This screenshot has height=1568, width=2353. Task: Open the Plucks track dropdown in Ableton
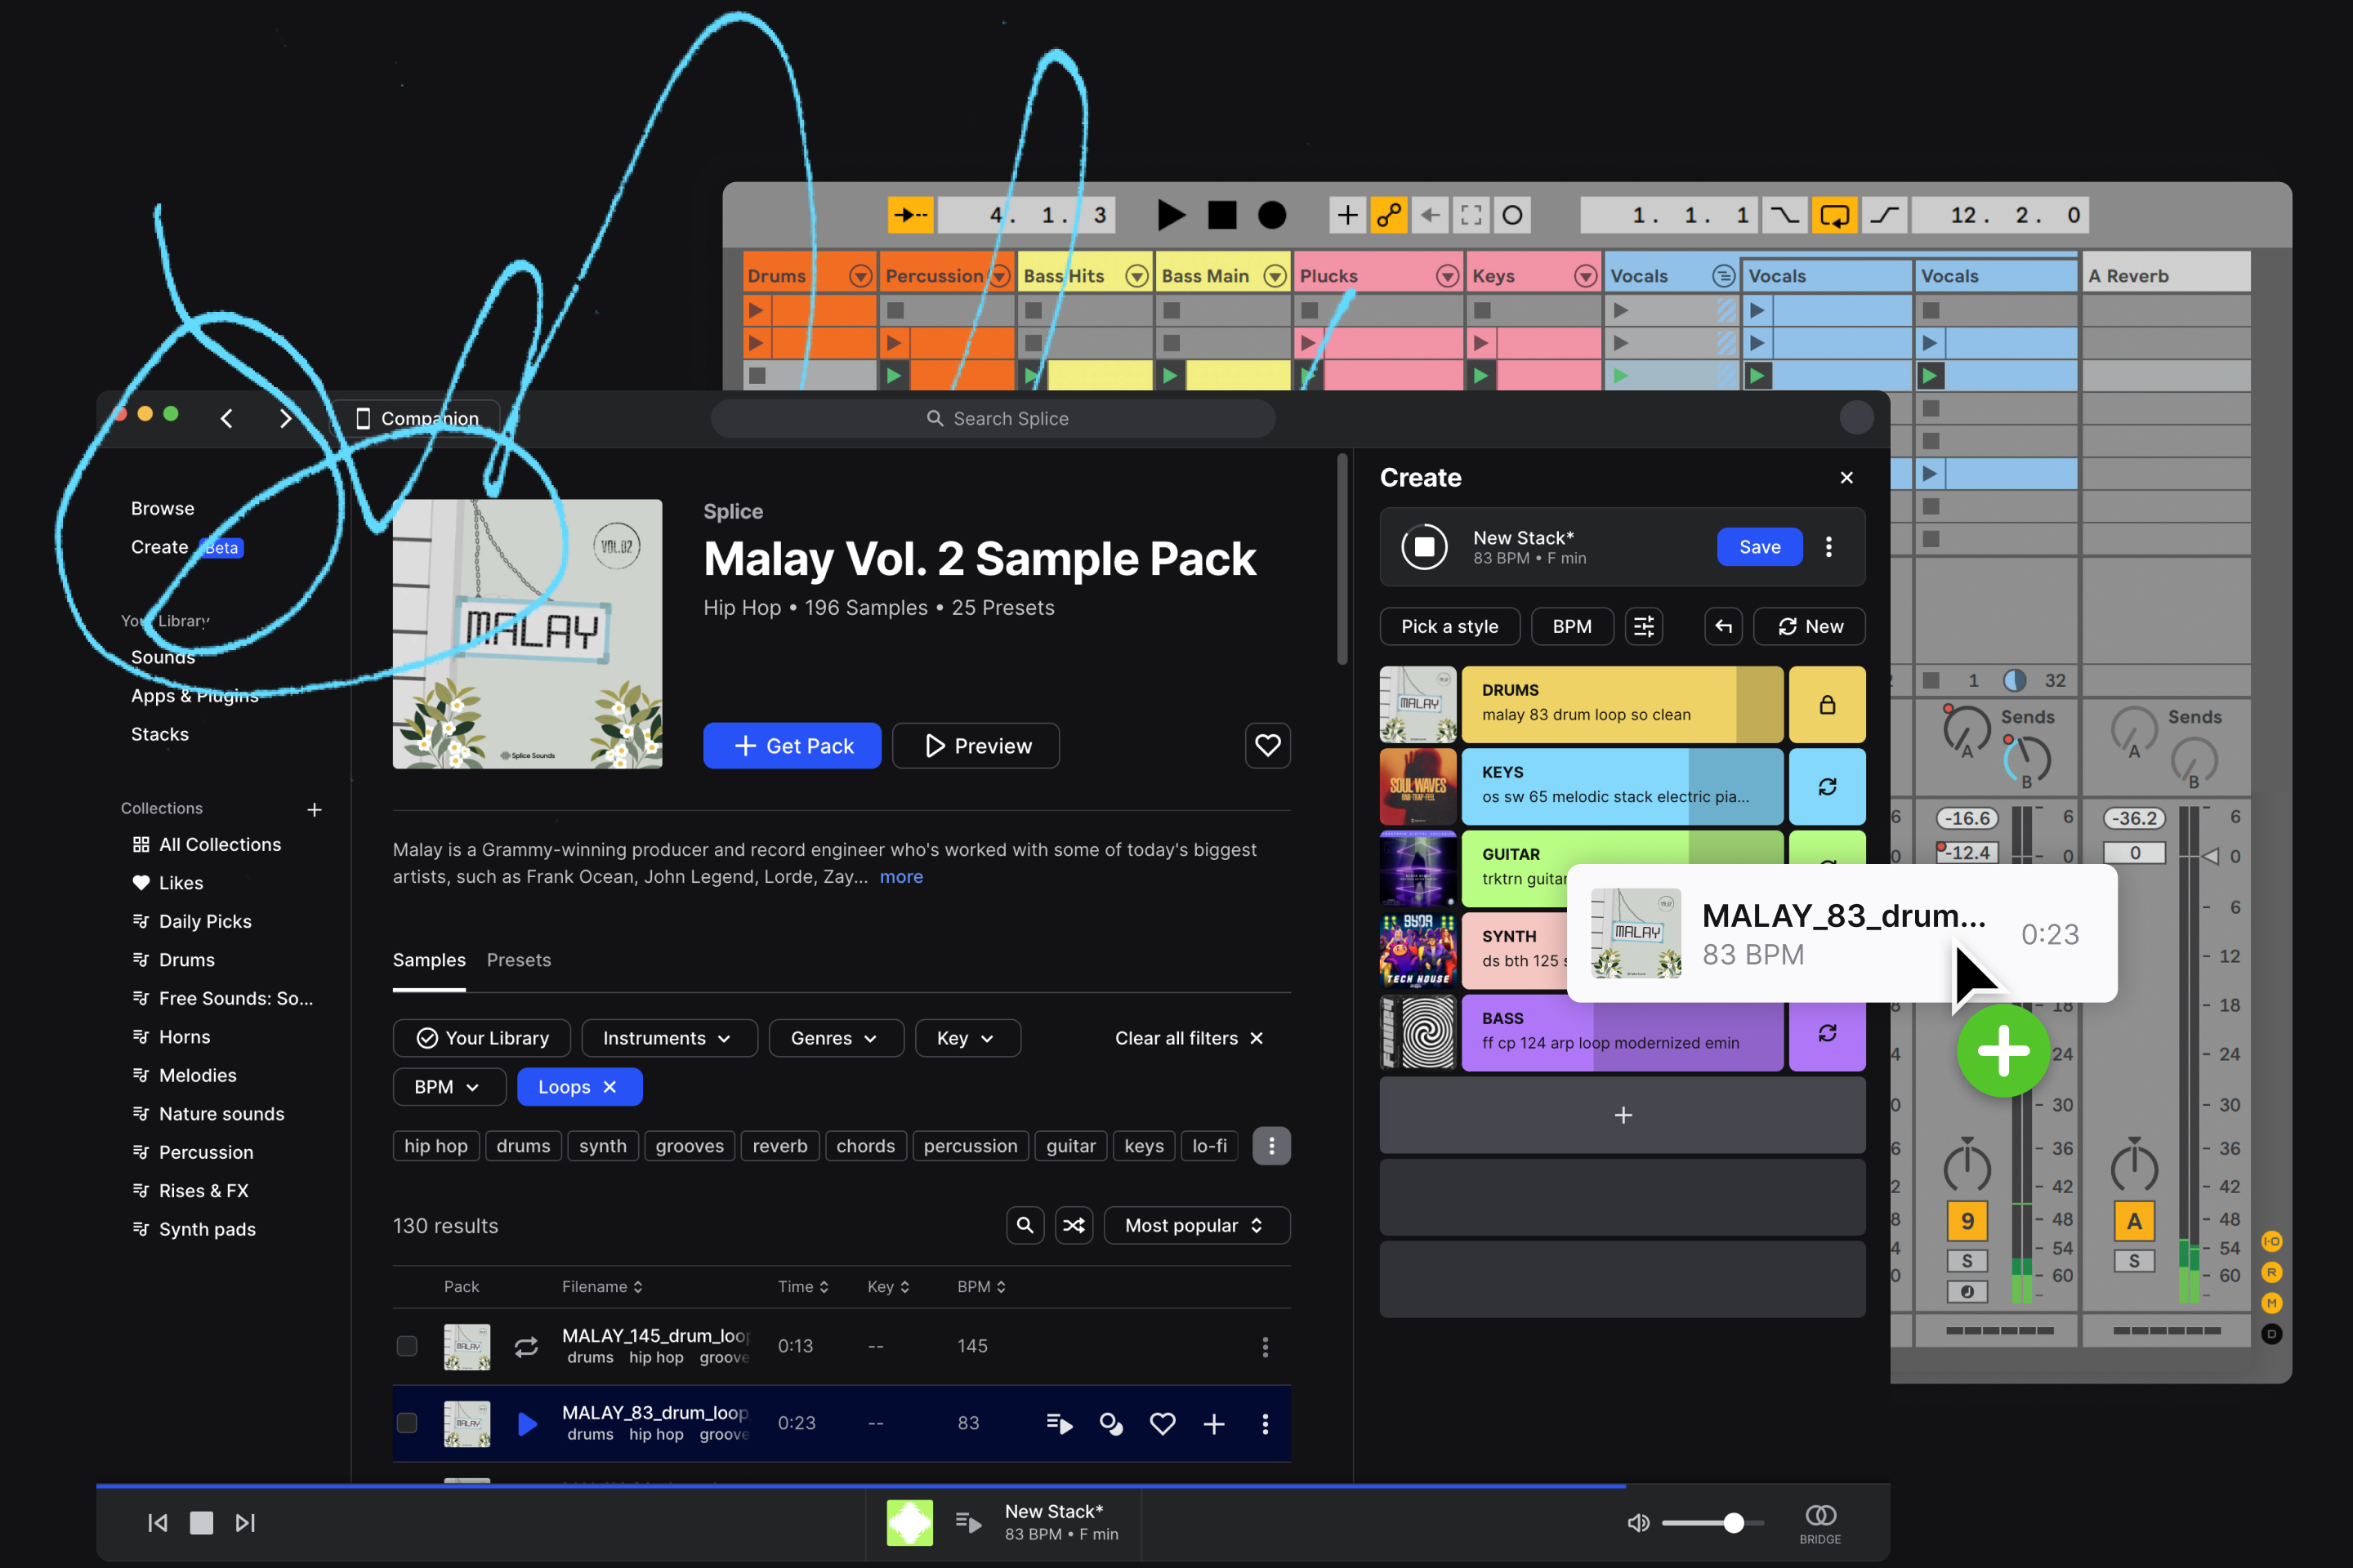(x=1447, y=276)
